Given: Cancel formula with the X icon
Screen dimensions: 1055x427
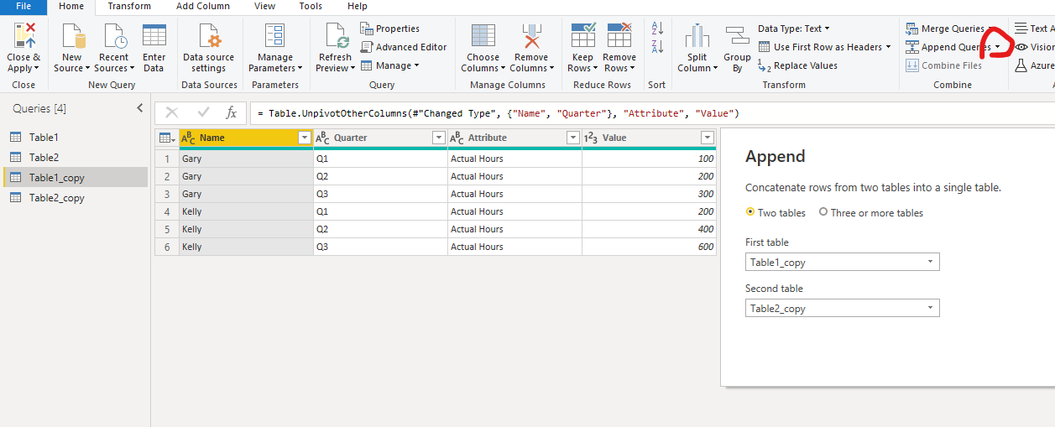Looking at the screenshot, I should click(x=172, y=112).
